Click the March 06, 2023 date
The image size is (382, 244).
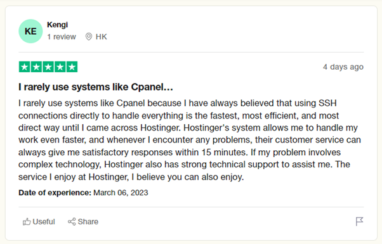tap(121, 193)
